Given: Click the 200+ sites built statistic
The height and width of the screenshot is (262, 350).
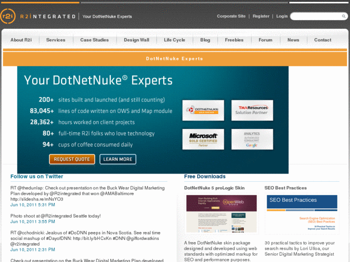Looking at the screenshot, I should click(x=102, y=100).
